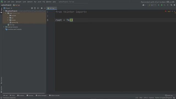Open the Python Console tool window

tap(54, 95)
